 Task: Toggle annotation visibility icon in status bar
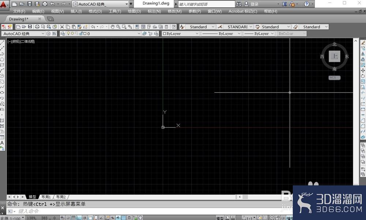tap(259, 218)
